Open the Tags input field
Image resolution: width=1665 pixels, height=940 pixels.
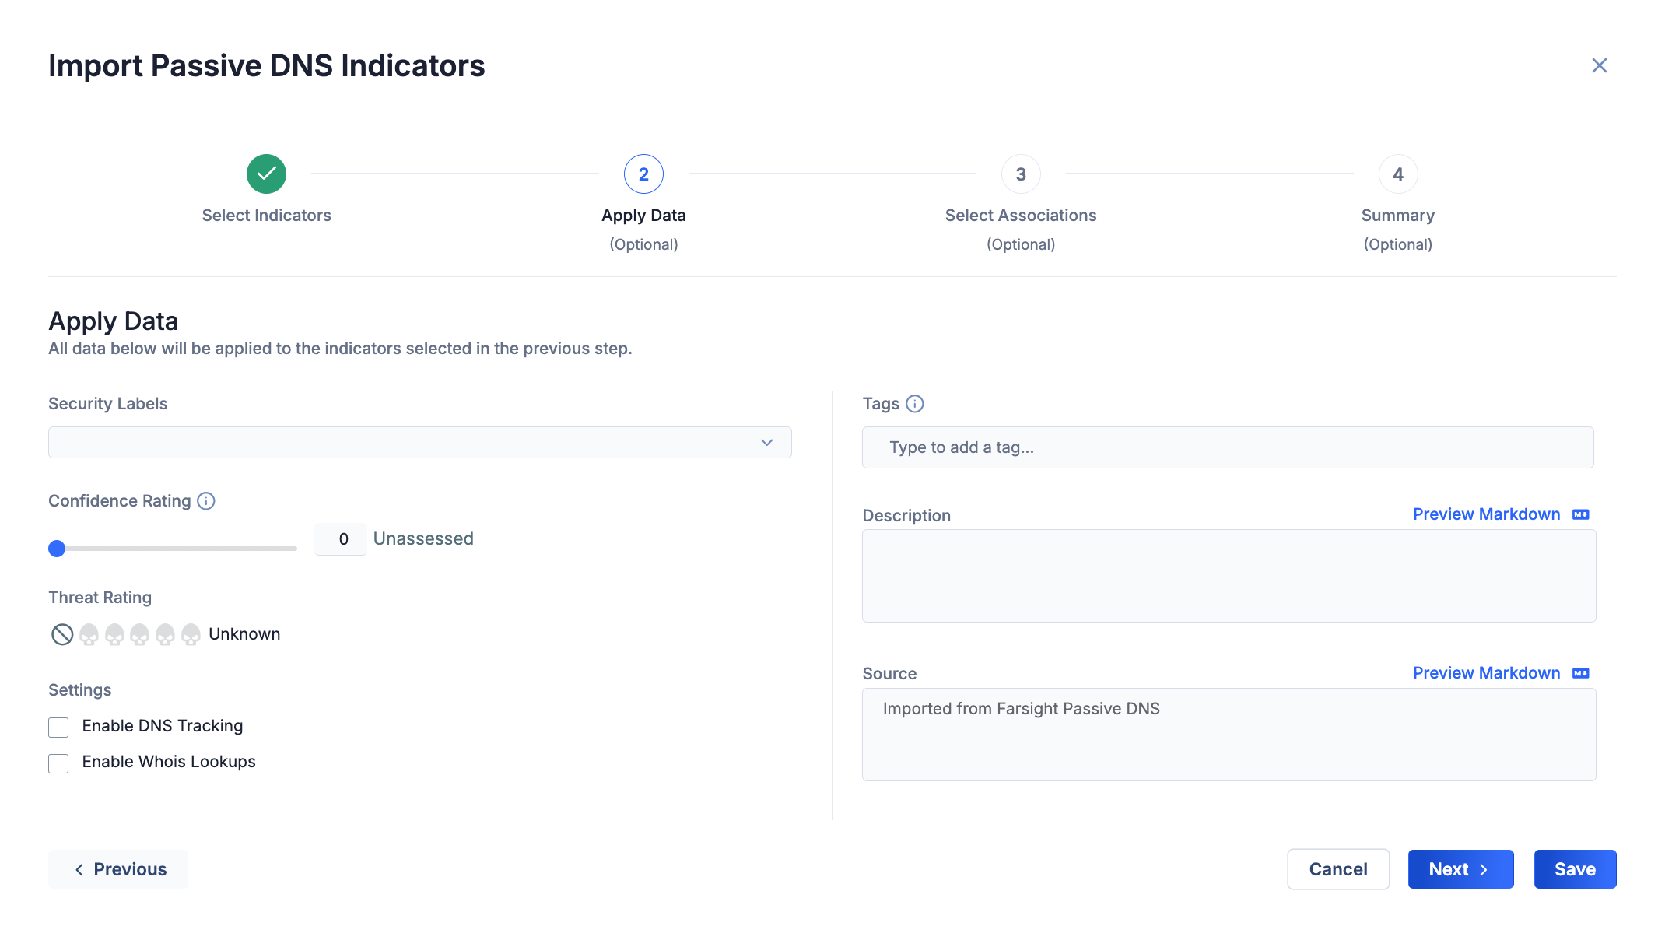[x=1229, y=447]
